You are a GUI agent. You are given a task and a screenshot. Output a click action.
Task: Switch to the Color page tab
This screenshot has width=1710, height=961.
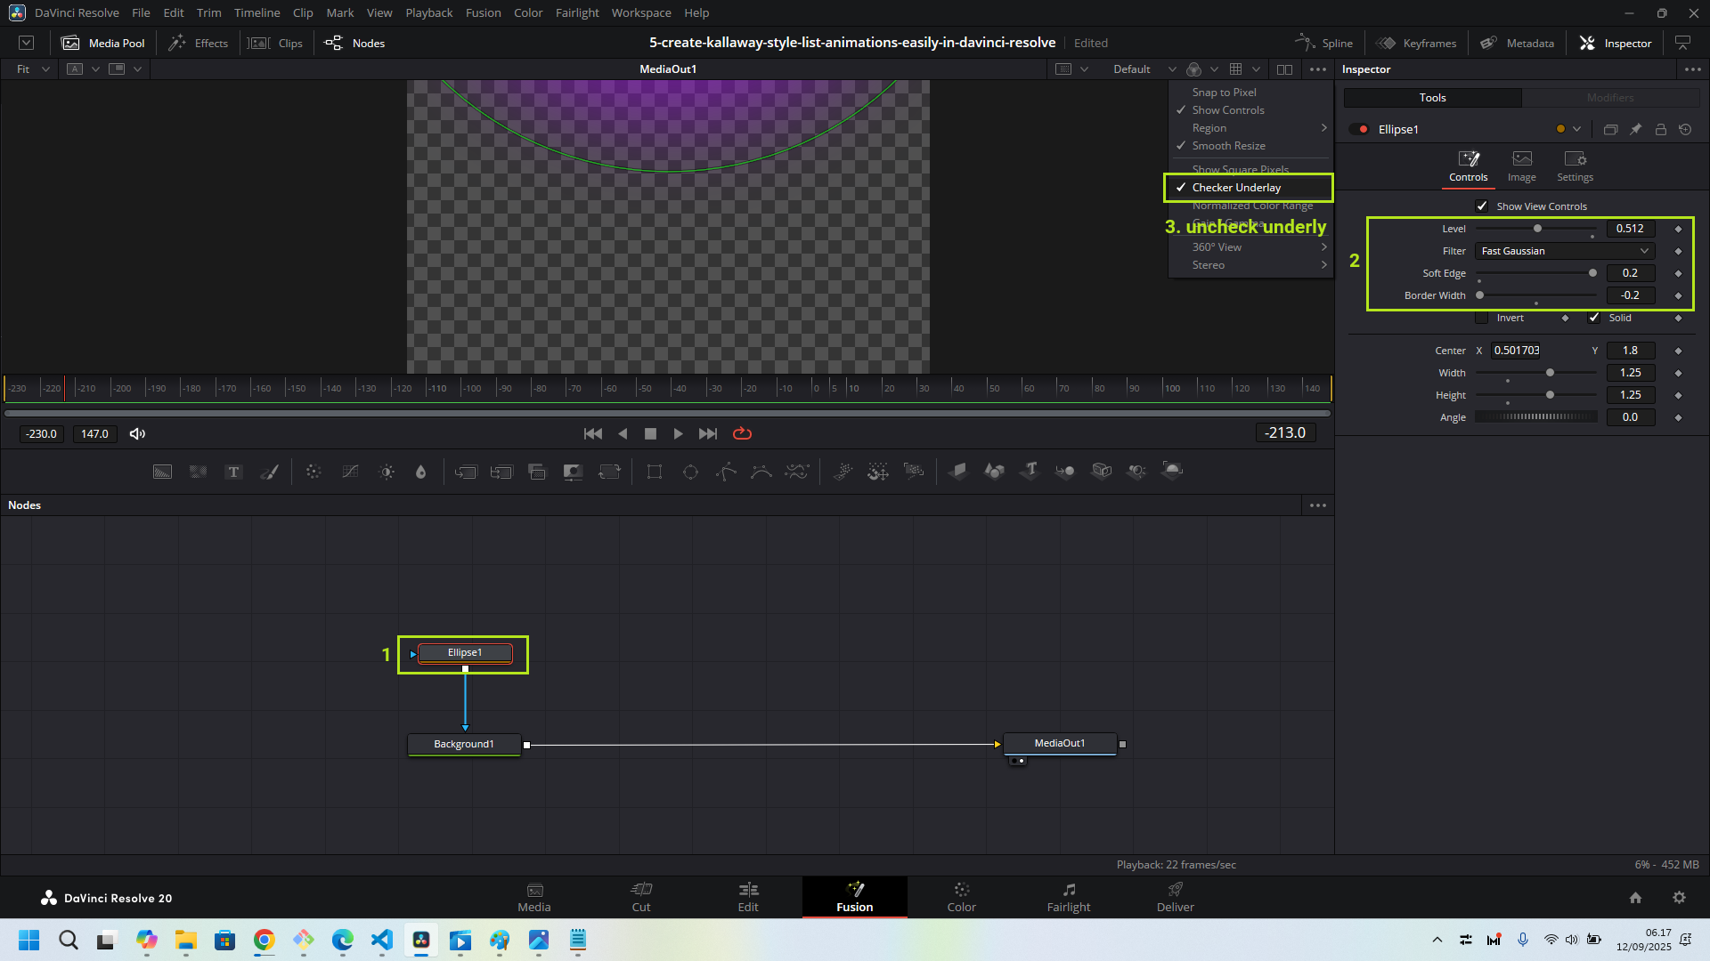tap(961, 897)
